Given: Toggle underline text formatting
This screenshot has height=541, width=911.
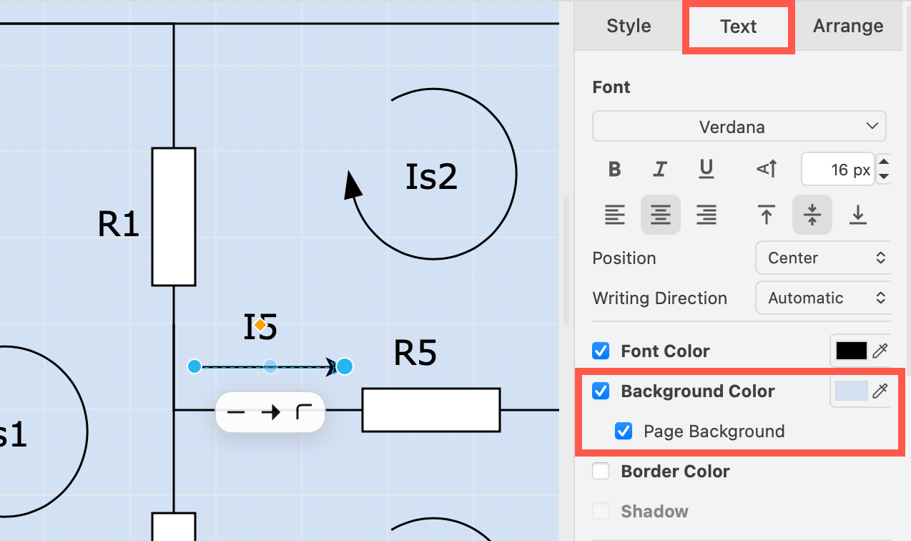Looking at the screenshot, I should click(x=706, y=170).
